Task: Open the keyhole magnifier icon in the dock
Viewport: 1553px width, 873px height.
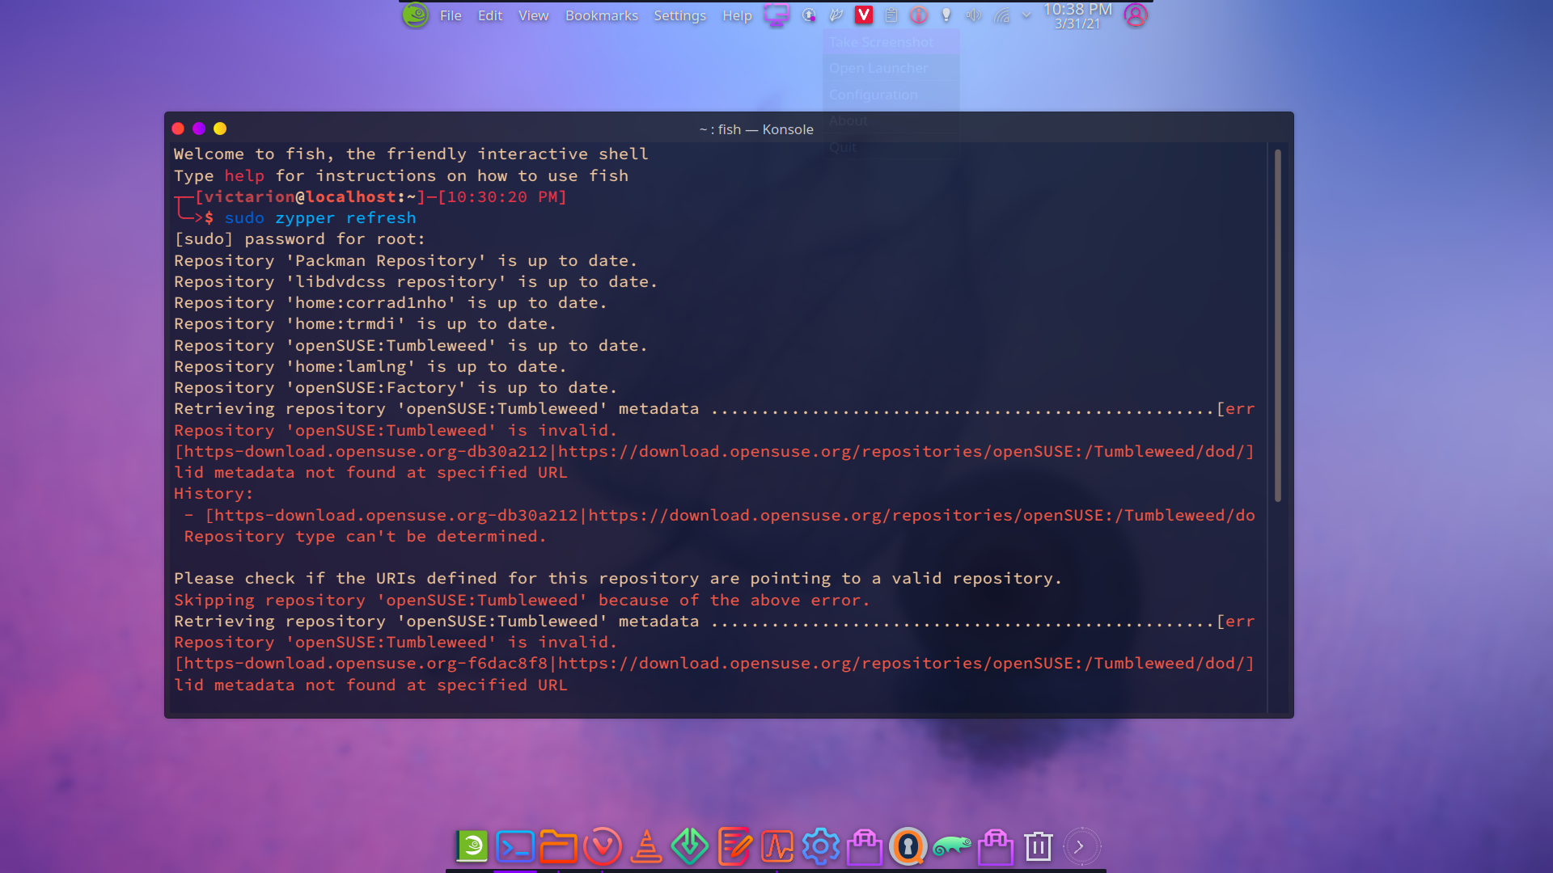Action: [x=908, y=846]
